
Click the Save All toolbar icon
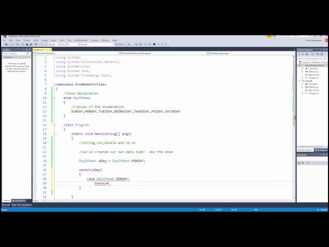(31, 44)
